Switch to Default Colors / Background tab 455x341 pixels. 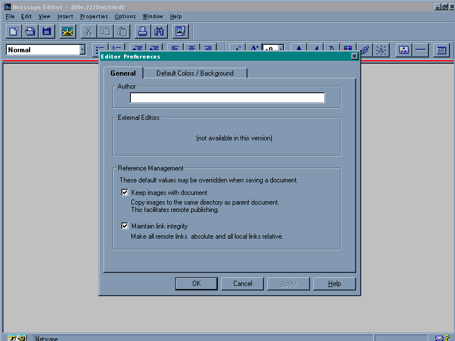(195, 73)
